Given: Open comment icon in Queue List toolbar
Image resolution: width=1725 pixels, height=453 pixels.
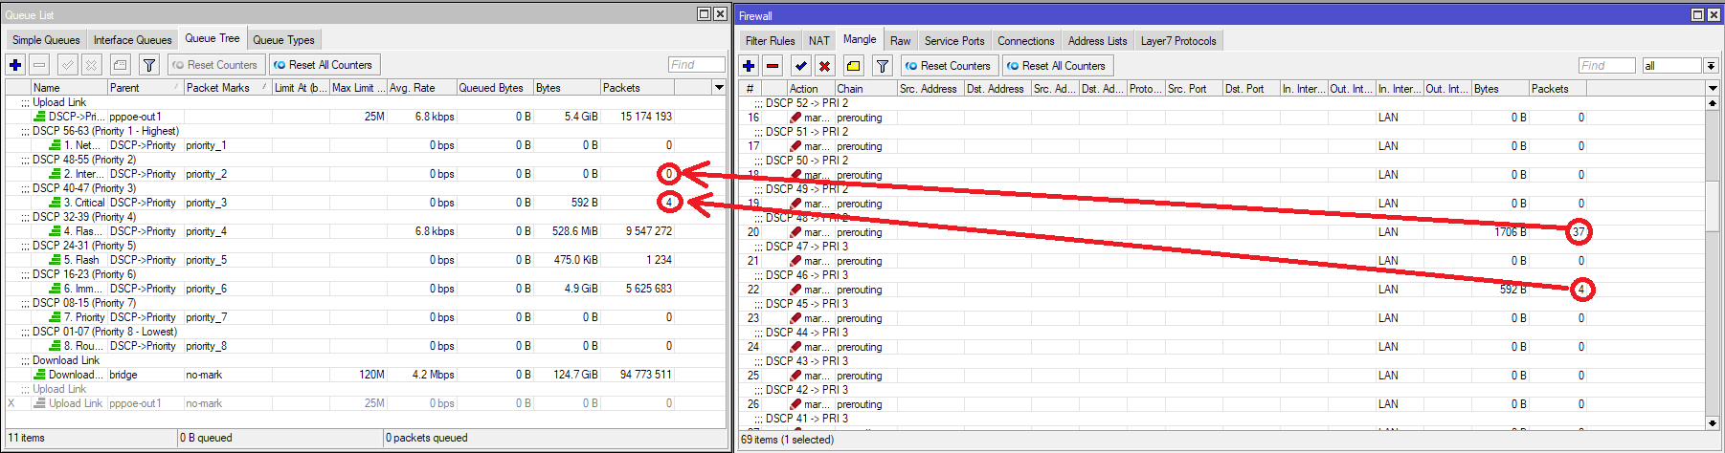Looking at the screenshot, I should tap(120, 65).
